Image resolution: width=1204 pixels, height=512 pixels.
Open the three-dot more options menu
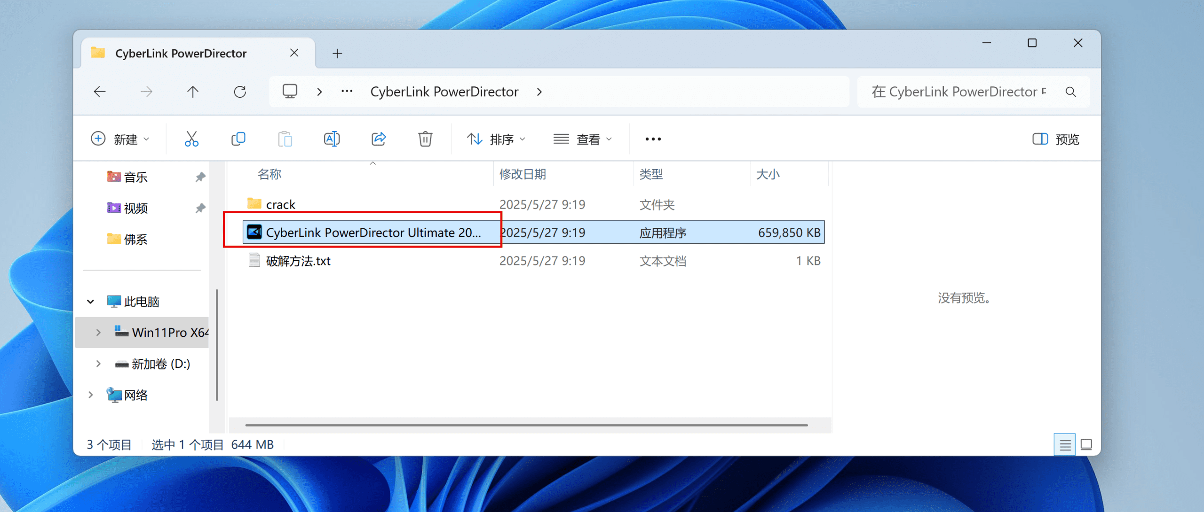[653, 139]
